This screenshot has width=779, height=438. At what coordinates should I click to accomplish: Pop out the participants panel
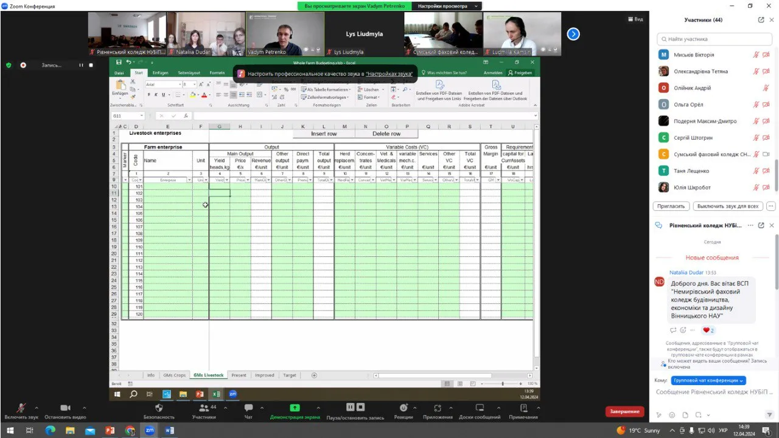[761, 20]
